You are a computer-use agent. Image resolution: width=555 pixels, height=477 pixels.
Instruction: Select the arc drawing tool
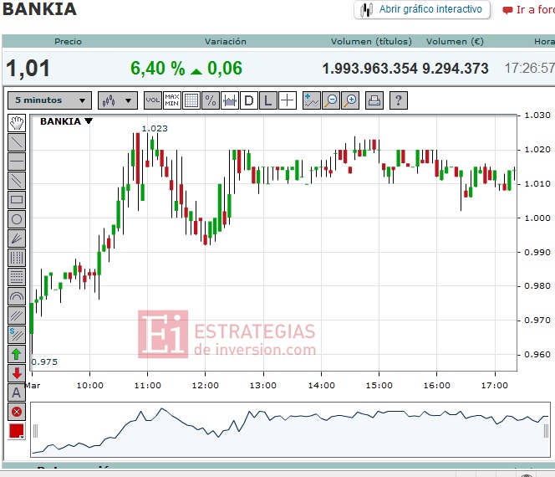click(17, 296)
